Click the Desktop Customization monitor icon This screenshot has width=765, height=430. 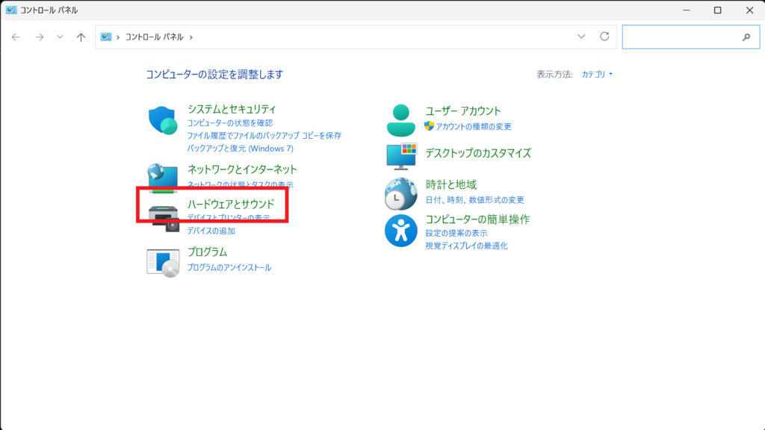pyautogui.click(x=401, y=155)
